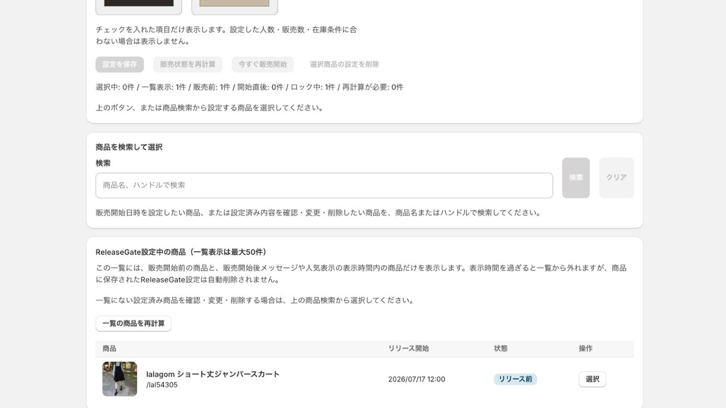Click the ReleaseGate設定中の商品 heading
Image resolution: width=726 pixels, height=408 pixels.
click(181, 252)
